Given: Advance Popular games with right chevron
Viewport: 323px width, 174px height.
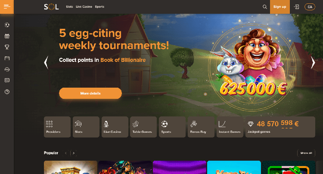Looking at the screenshot, I should coord(74,153).
